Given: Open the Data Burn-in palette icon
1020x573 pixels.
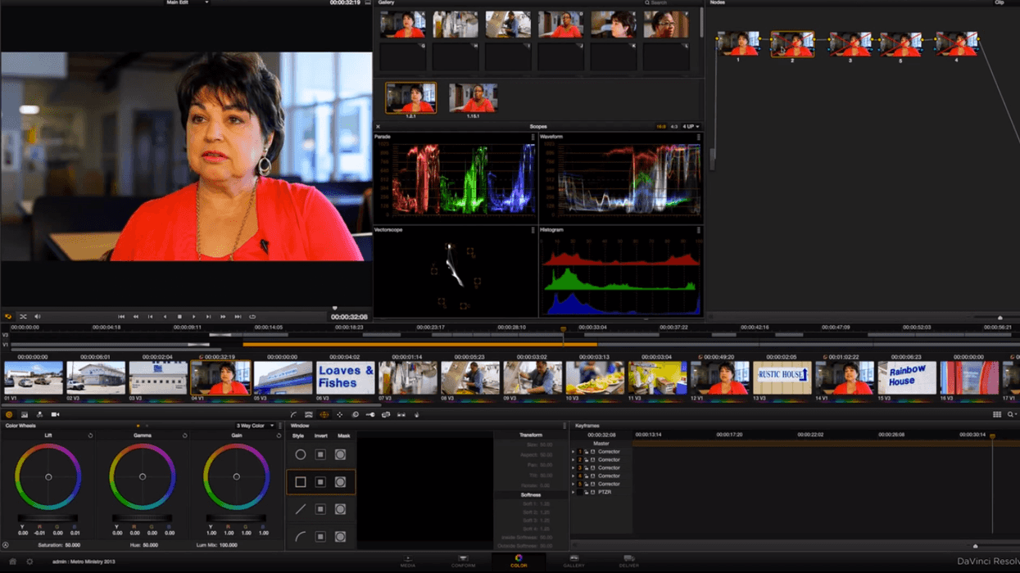Looking at the screenshot, I should [416, 415].
